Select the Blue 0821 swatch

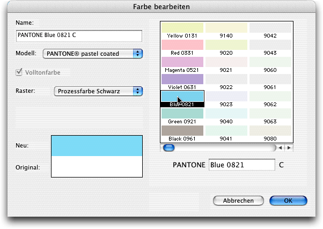[x=182, y=97]
